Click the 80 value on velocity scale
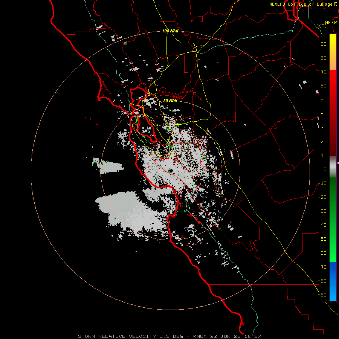 [324, 58]
